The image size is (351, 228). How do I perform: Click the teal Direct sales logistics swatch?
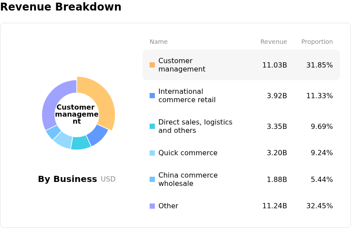pyautogui.click(x=152, y=126)
